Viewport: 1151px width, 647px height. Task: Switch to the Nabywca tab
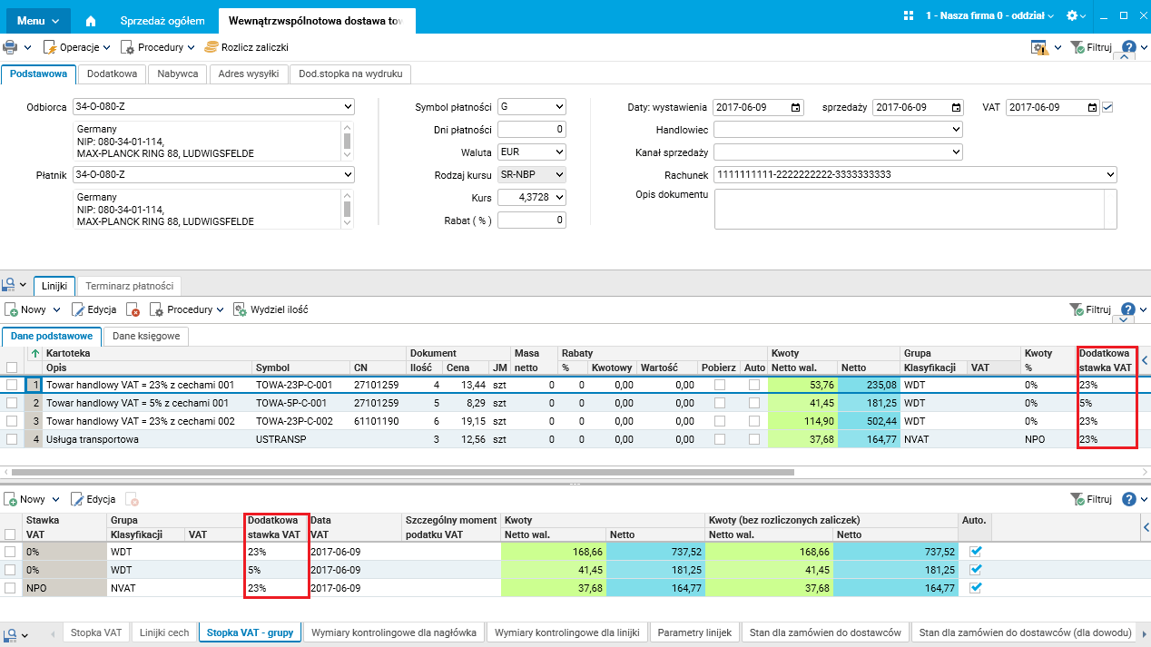pos(178,74)
